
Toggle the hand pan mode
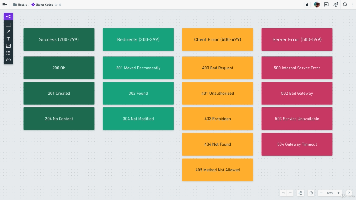(300, 193)
